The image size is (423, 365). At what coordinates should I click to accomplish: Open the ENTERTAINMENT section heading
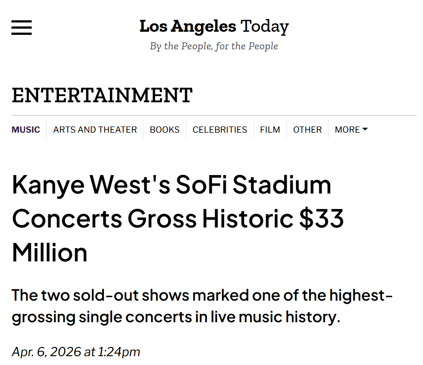pyautogui.click(x=102, y=95)
